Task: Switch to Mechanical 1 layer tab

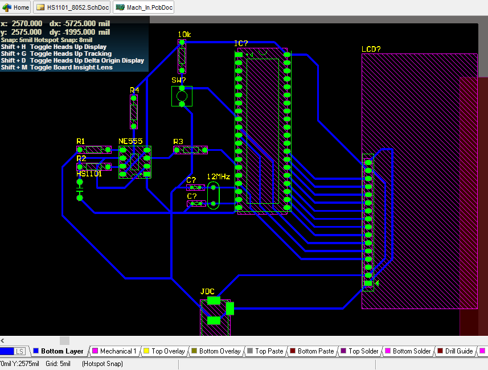Action: [118, 351]
